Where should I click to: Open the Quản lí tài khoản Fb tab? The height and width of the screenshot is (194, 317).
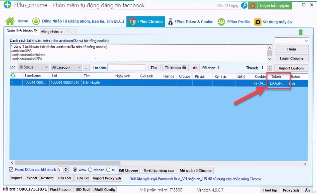(22, 31)
